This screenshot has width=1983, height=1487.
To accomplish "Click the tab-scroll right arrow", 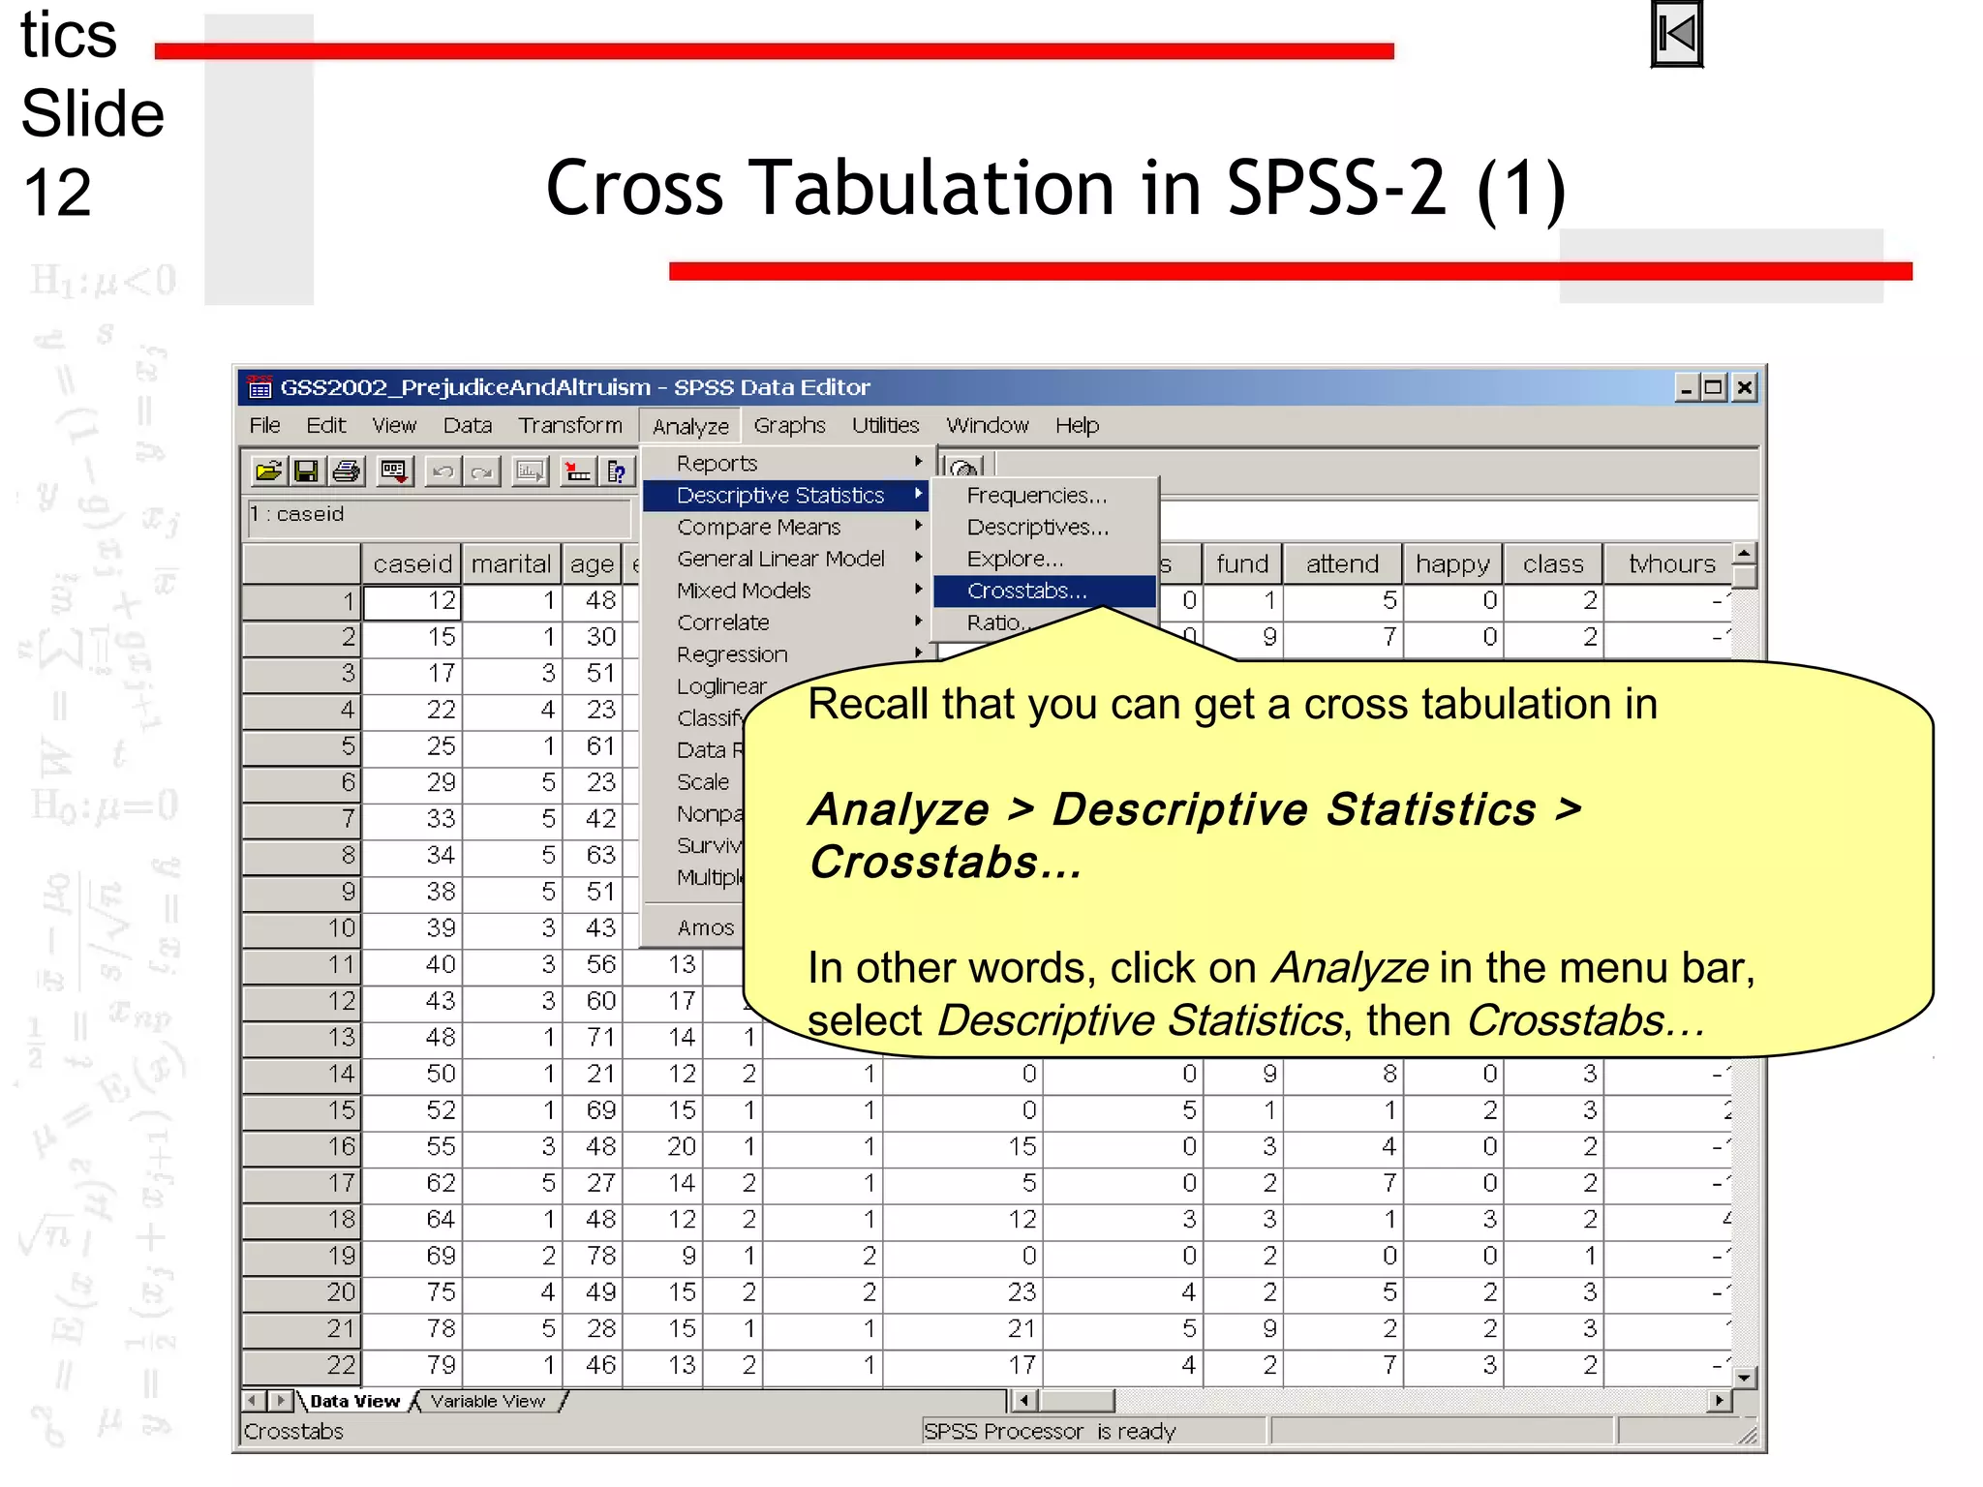I will [x=281, y=1400].
